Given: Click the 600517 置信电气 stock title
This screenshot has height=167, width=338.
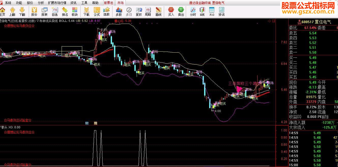Looking at the screenshot, I should click(x=317, y=22).
